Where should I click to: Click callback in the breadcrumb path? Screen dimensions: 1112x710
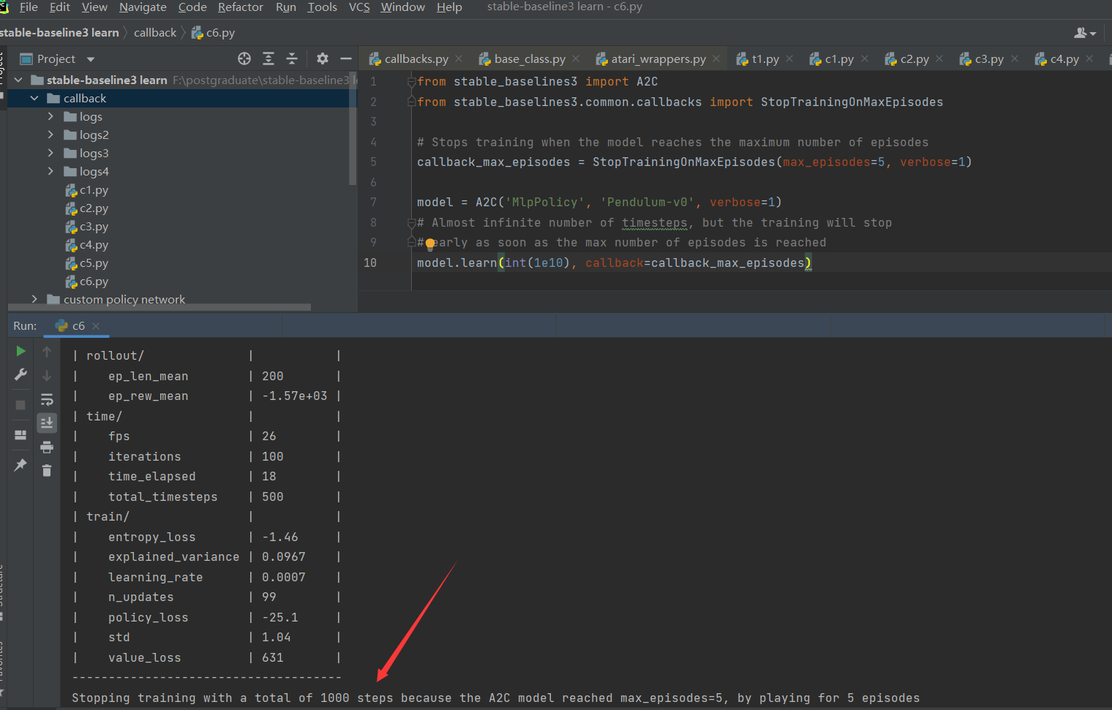click(x=155, y=32)
